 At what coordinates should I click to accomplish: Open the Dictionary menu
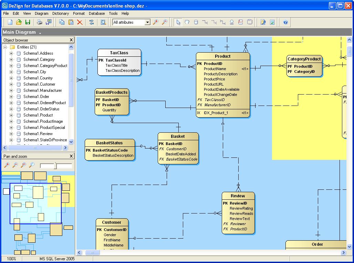coord(61,13)
